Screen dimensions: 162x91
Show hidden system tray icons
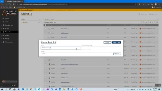[x=137, y=89]
